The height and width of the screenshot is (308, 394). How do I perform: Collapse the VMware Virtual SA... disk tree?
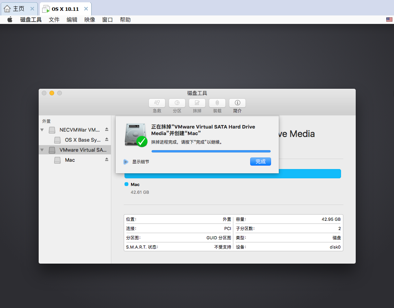coord(42,150)
